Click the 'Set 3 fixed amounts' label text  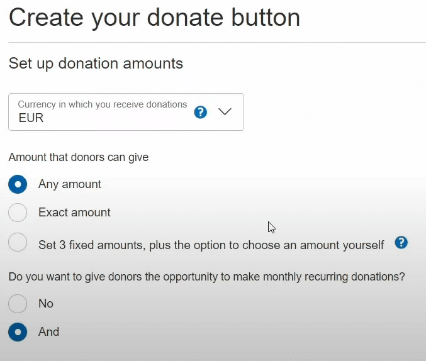point(211,245)
